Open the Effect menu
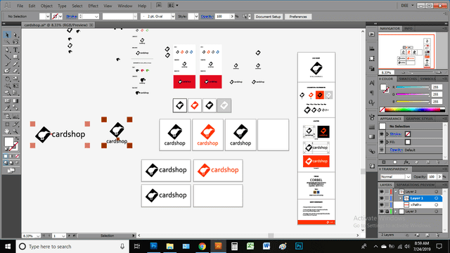The image size is (450, 253). pos(93,6)
